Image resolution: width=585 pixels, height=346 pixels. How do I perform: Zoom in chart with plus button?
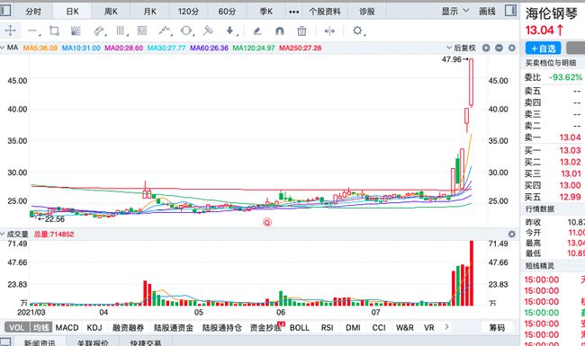[x=486, y=48]
